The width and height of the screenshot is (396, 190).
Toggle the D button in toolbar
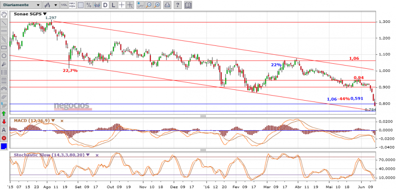[105, 5]
